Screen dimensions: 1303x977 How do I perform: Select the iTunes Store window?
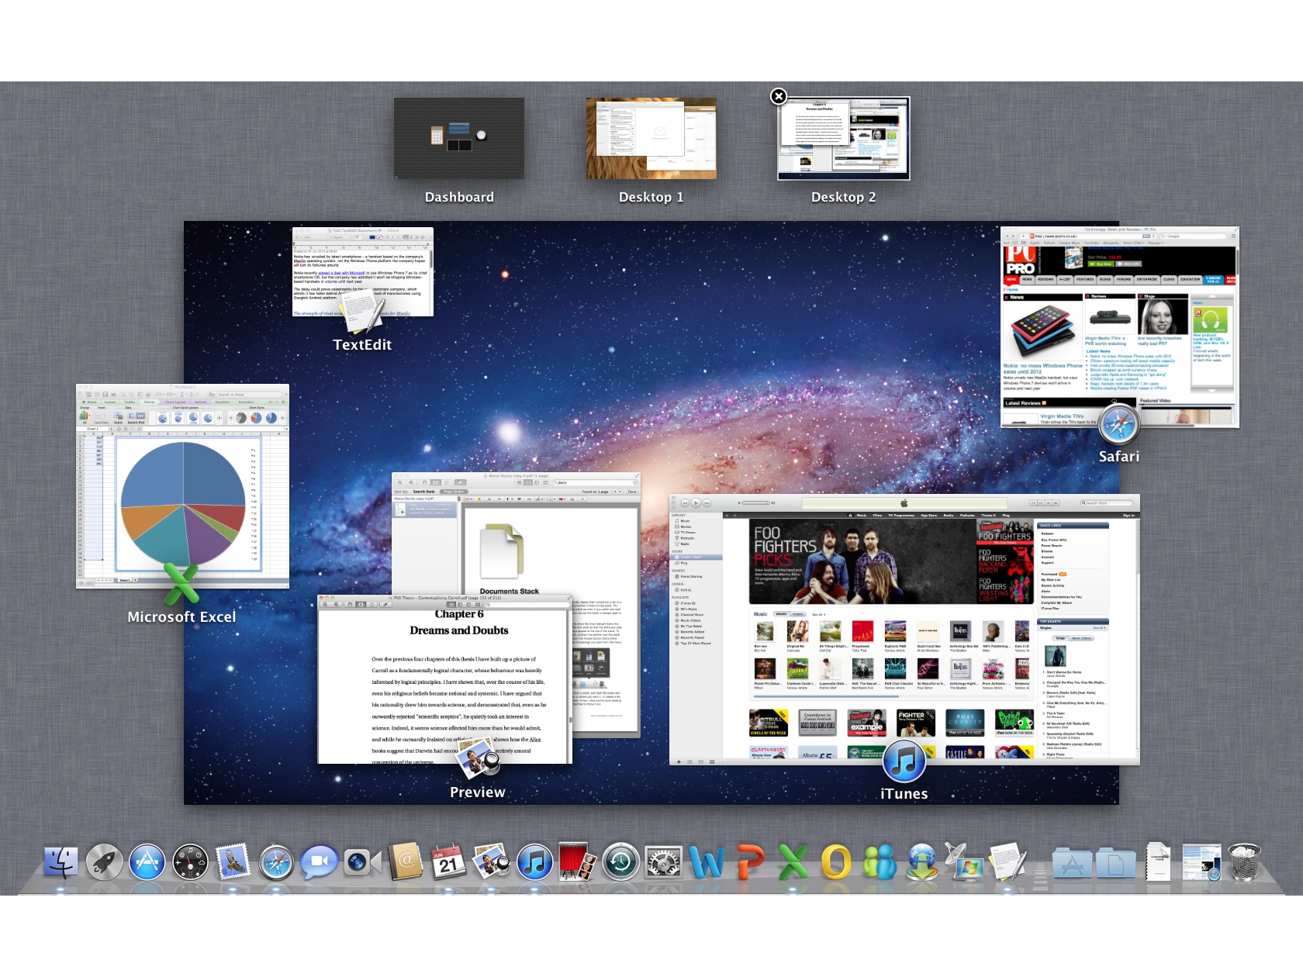tap(904, 630)
